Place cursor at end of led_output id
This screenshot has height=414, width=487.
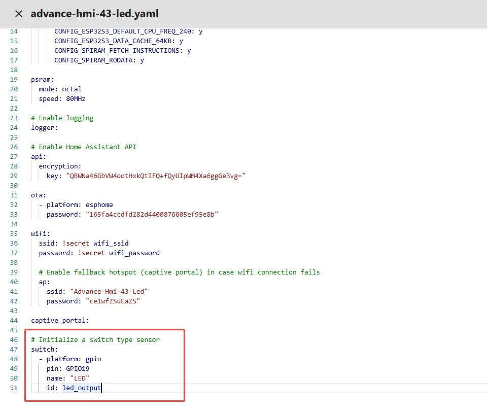[x=101, y=388]
